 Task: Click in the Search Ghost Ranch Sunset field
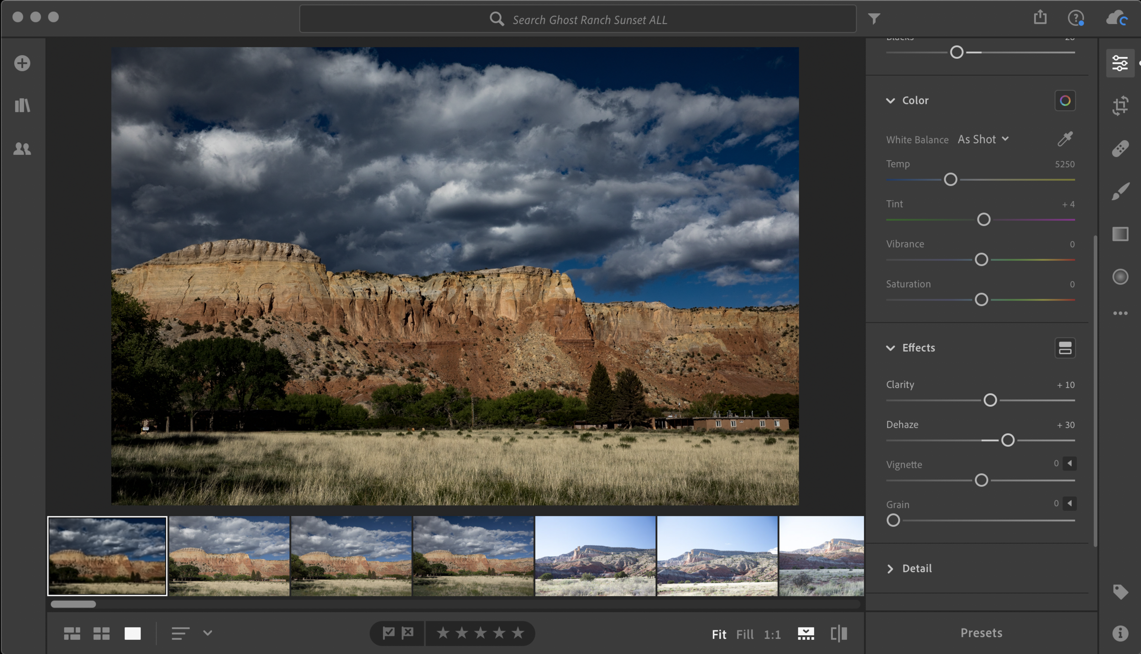[x=577, y=19]
